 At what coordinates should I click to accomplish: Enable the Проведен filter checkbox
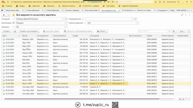14,27
